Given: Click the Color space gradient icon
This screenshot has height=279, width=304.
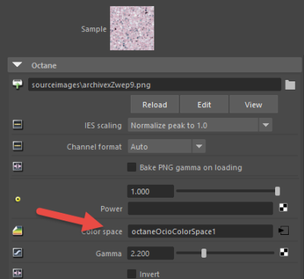Looking at the screenshot, I should [17, 230].
